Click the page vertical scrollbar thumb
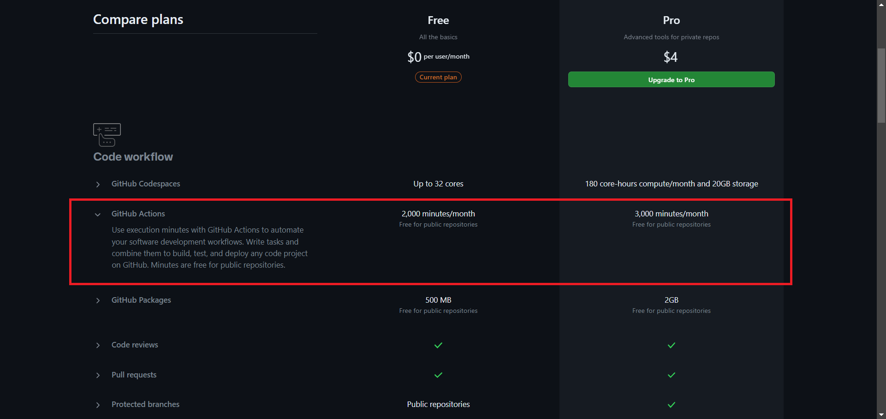The image size is (886, 419). [x=881, y=85]
